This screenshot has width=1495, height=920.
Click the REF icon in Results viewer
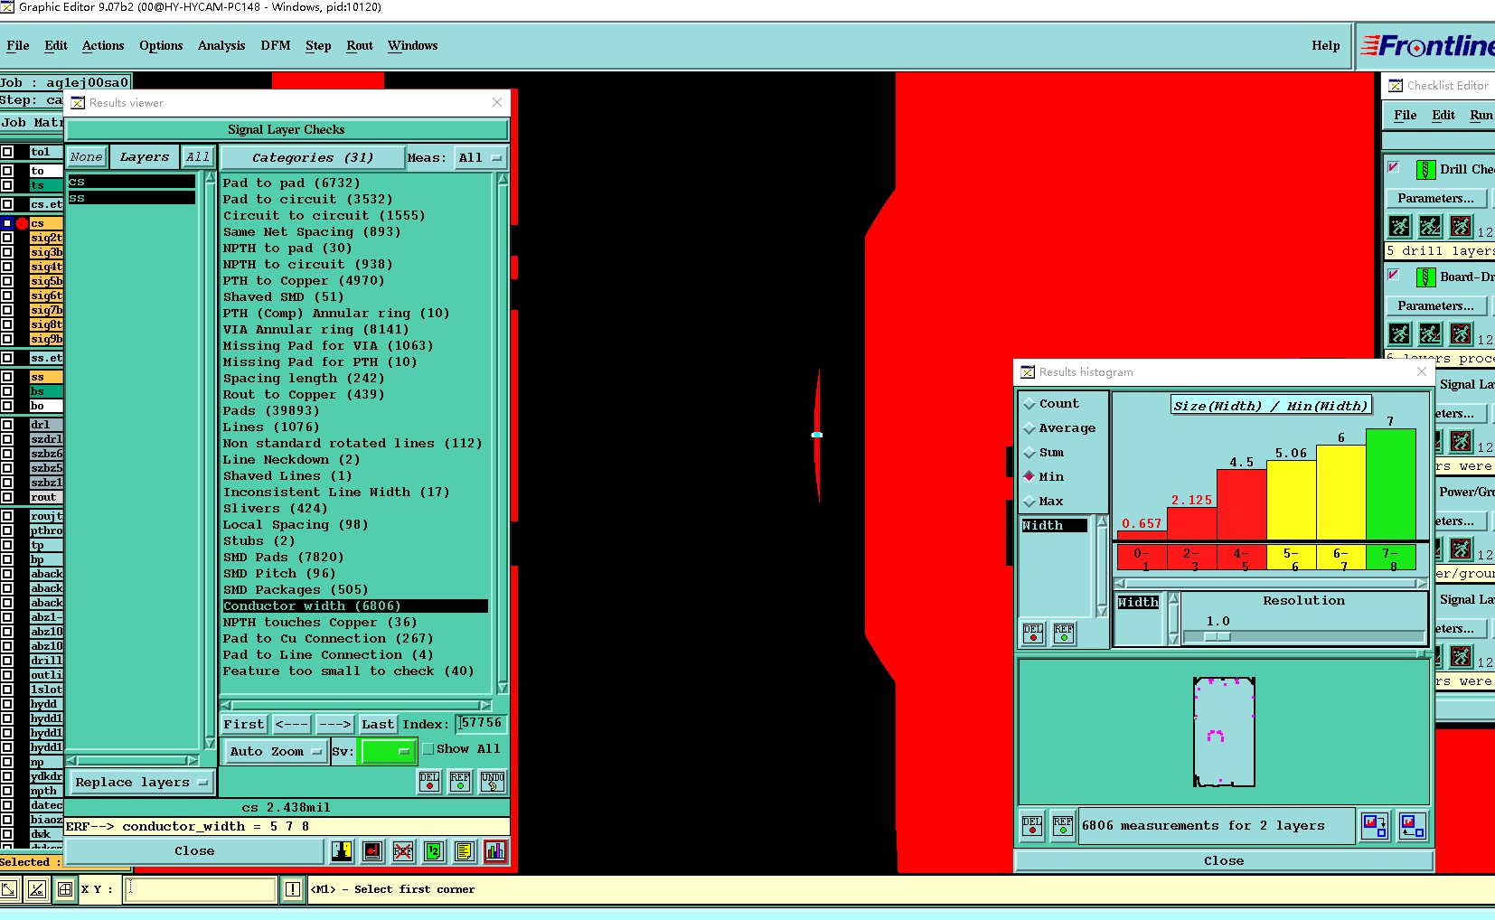tap(460, 781)
